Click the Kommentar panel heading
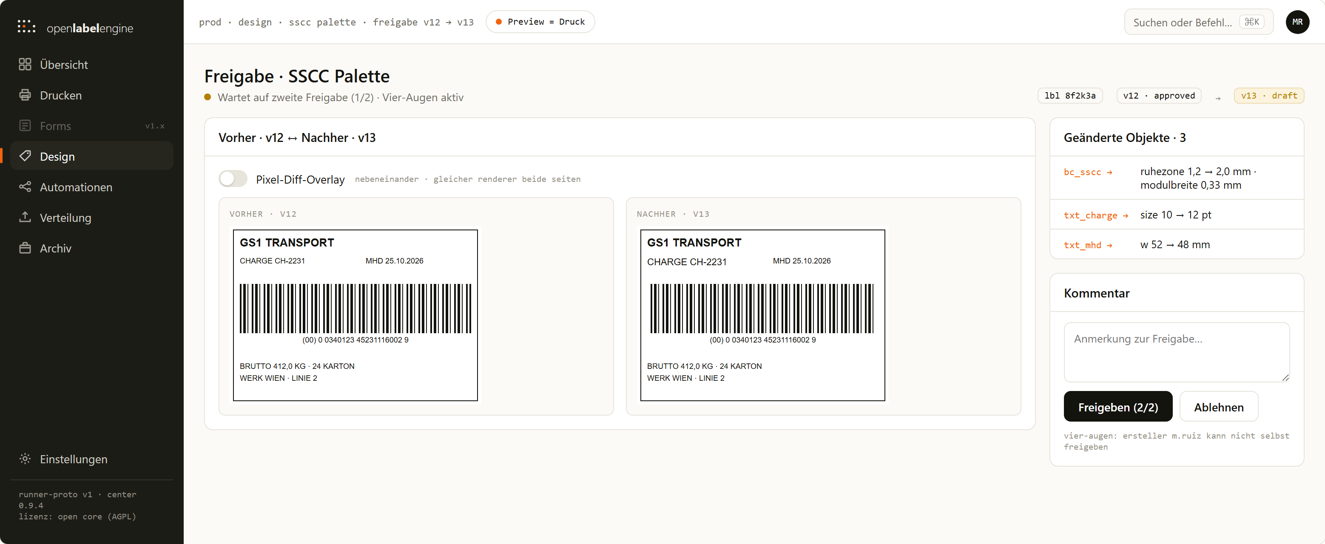The image size is (1325, 544). (x=1097, y=293)
